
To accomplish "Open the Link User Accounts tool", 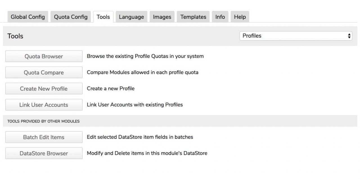I will click(44, 105).
